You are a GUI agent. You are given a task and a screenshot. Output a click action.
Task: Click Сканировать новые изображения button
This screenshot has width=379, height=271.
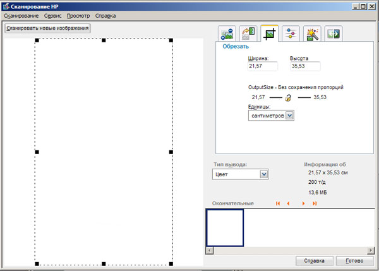tap(47, 28)
